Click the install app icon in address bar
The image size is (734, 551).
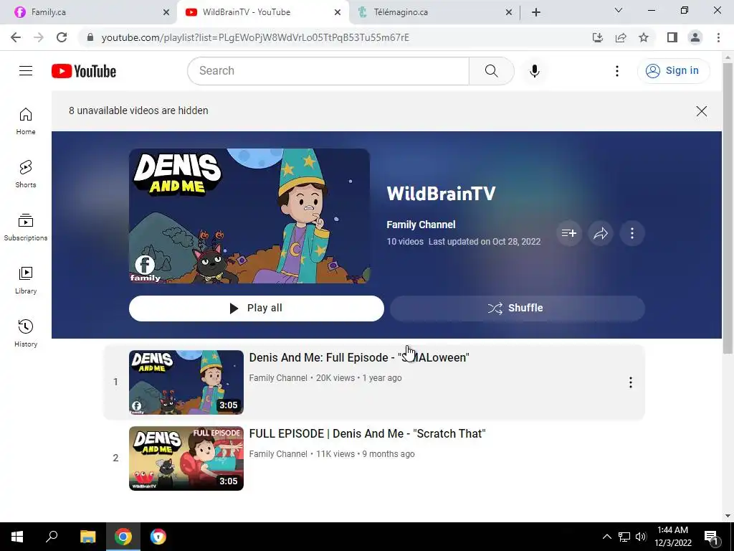point(598,37)
